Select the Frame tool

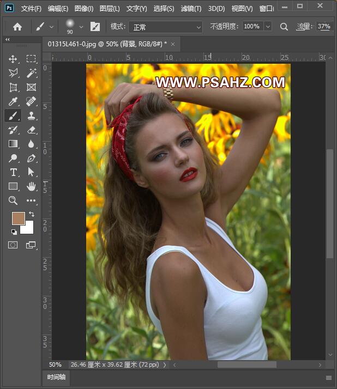pyautogui.click(x=31, y=87)
